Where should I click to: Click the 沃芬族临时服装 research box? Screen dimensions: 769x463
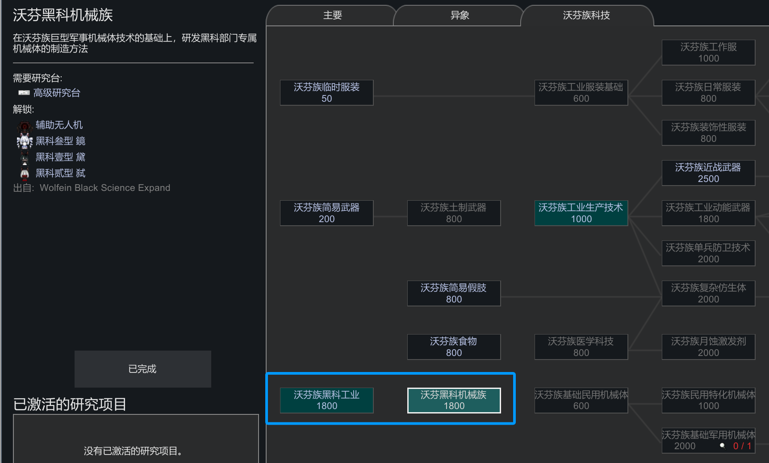pos(327,92)
